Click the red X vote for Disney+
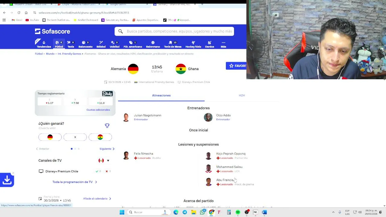This screenshot has width=386, height=217. [106, 171]
